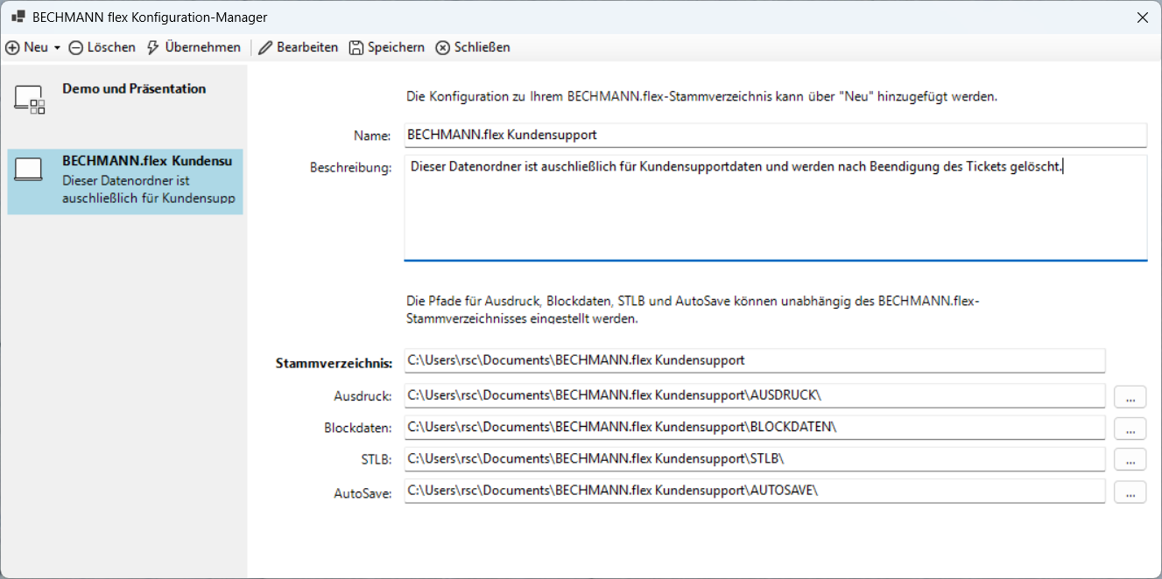Click the Neu plus icon in toolbar
Image resolution: width=1162 pixels, height=579 pixels.
click(x=12, y=47)
